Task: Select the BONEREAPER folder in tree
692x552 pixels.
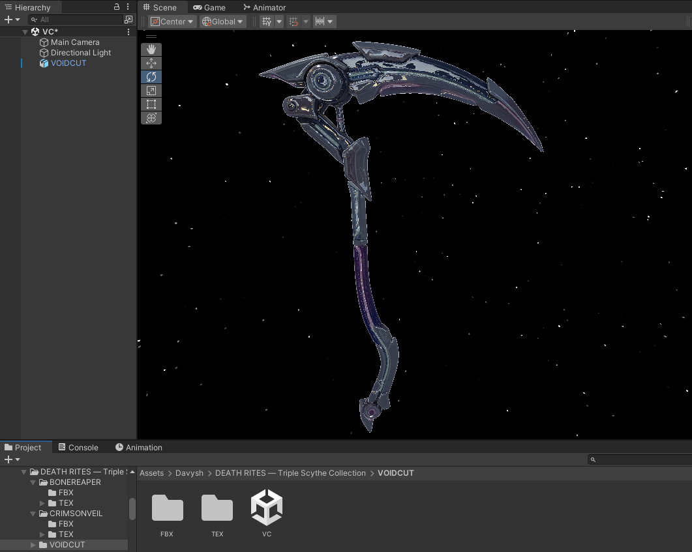Action: 70,482
